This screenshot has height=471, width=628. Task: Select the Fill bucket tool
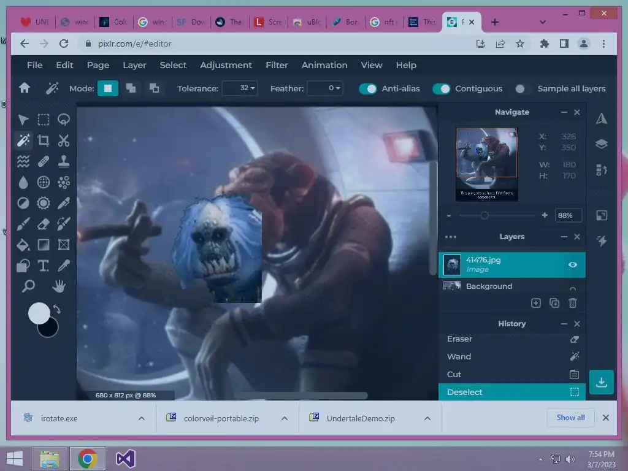click(x=23, y=245)
